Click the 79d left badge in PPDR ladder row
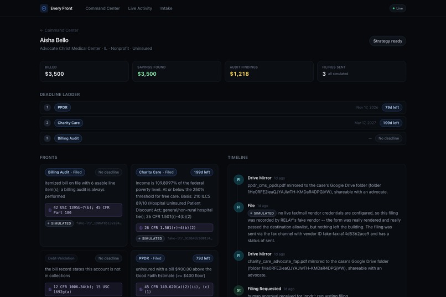 pos(392,107)
